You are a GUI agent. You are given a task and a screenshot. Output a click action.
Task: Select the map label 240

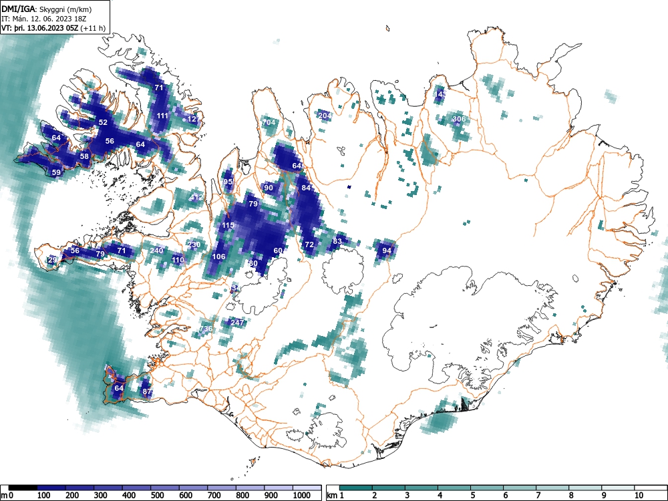[x=156, y=251]
